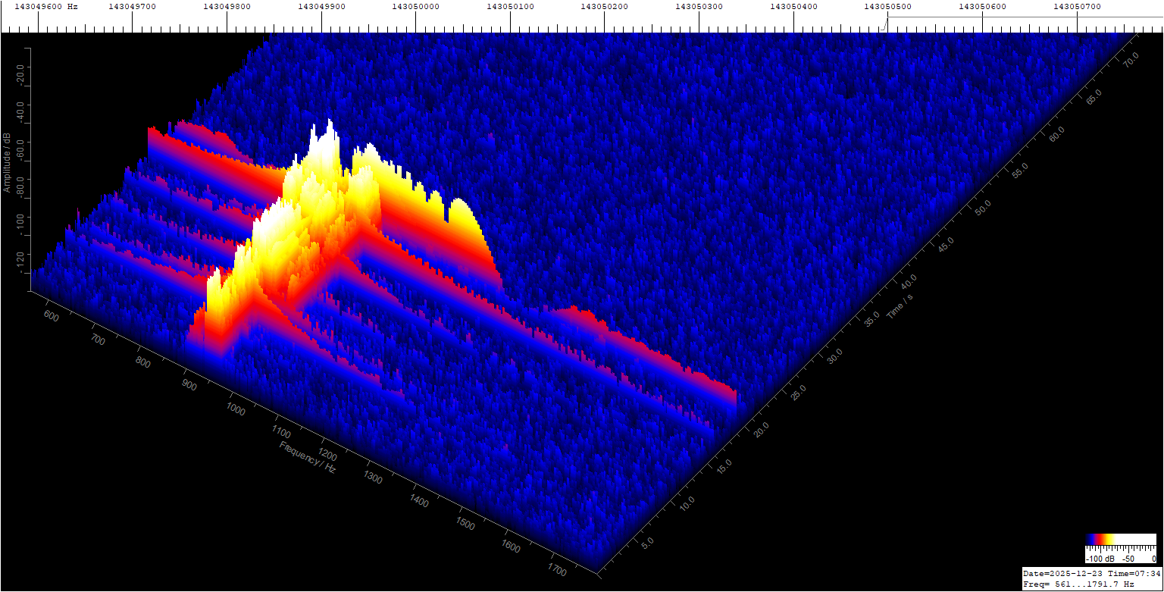Click the color palette gradient bar
Screen dimensions: 1164x592
pyautogui.click(x=1120, y=540)
